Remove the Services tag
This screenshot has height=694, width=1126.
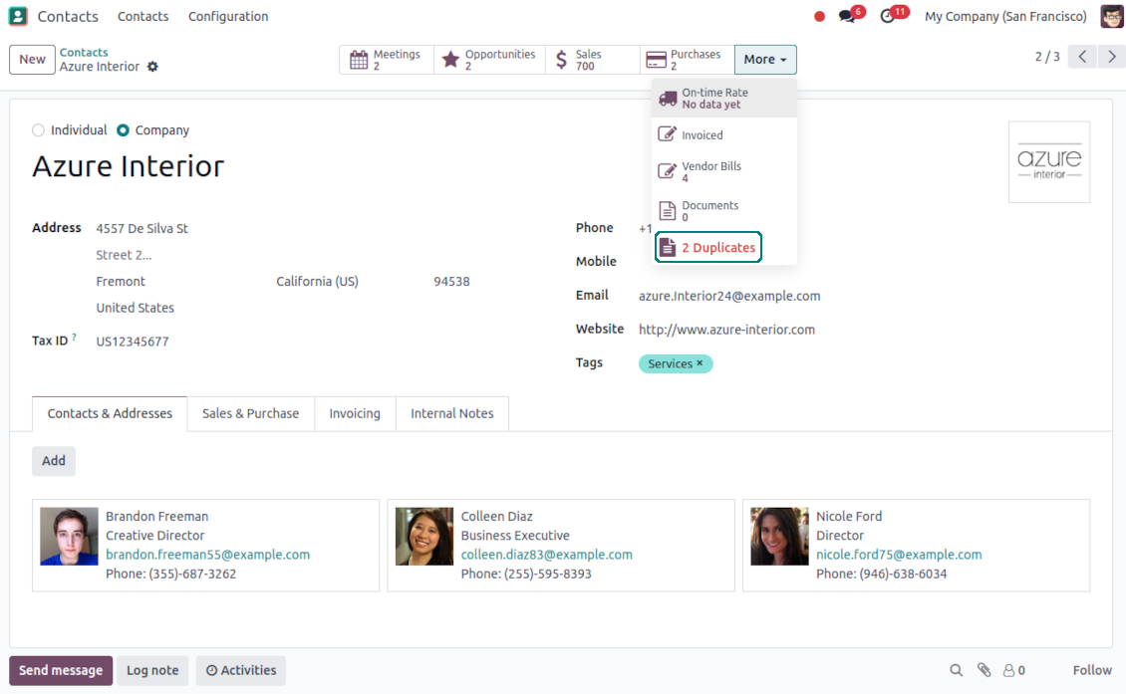pos(700,363)
